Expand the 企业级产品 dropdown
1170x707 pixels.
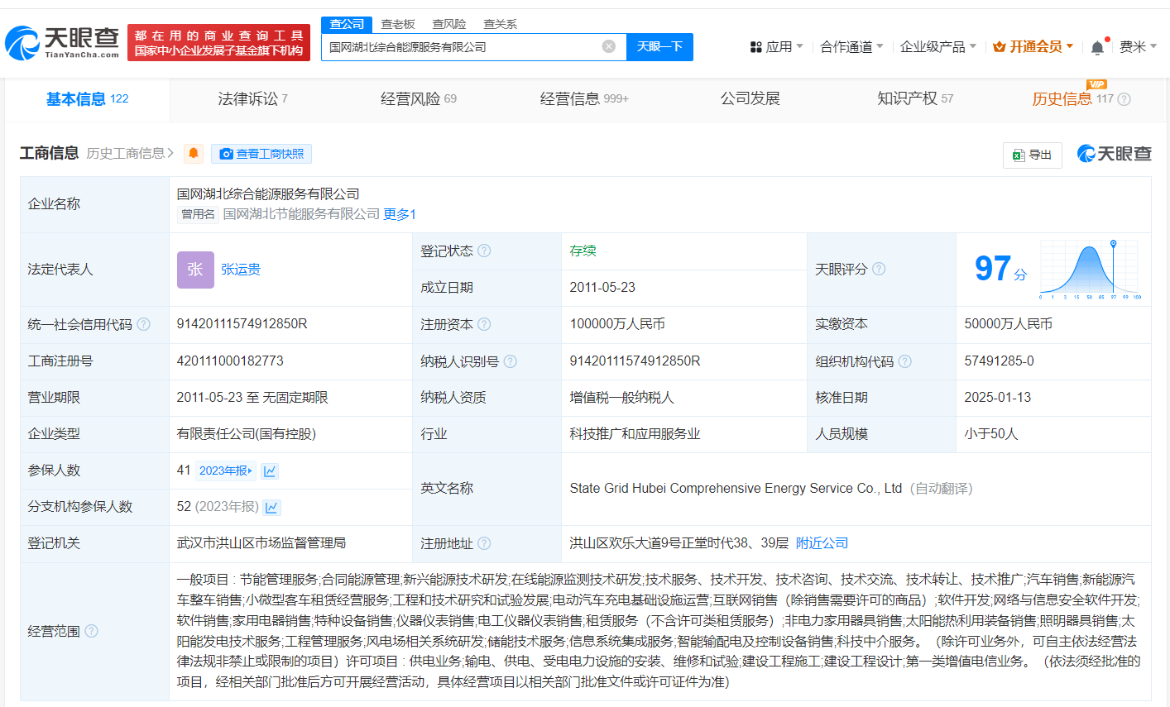[937, 47]
